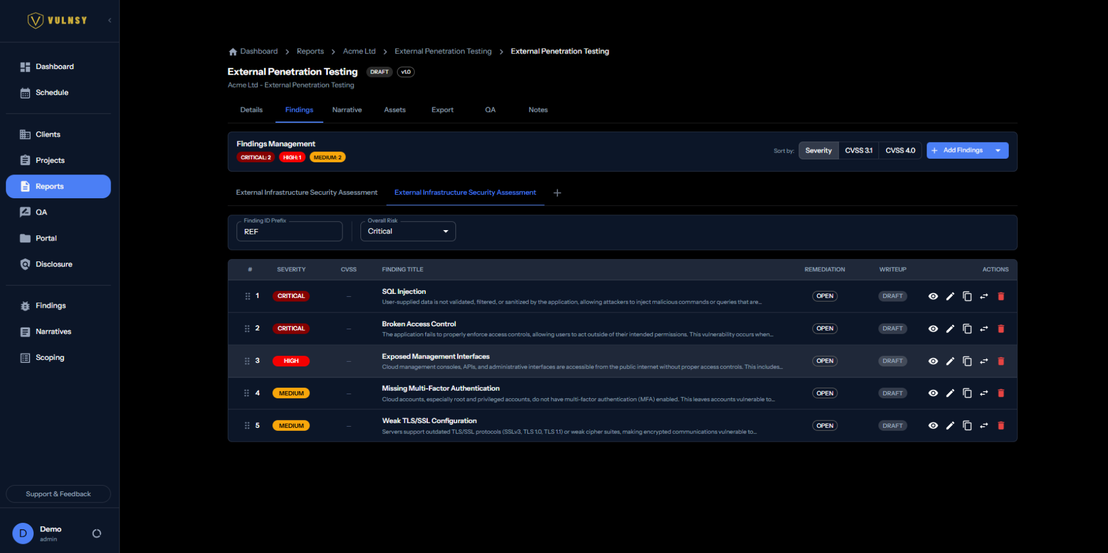Open the QA sidebar item
The width and height of the screenshot is (1108, 553).
click(x=58, y=212)
